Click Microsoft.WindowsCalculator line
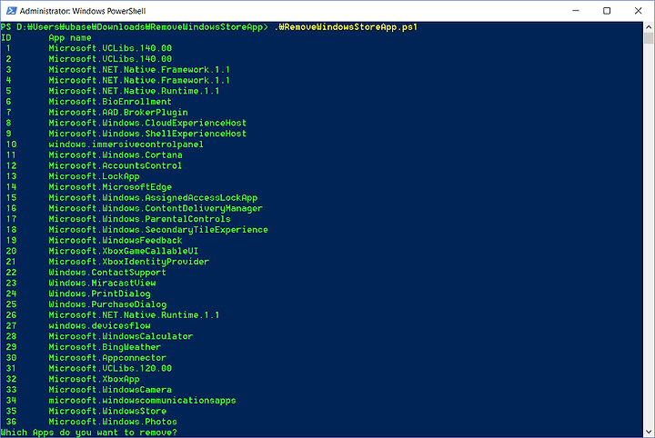The image size is (655, 438). pos(121,336)
